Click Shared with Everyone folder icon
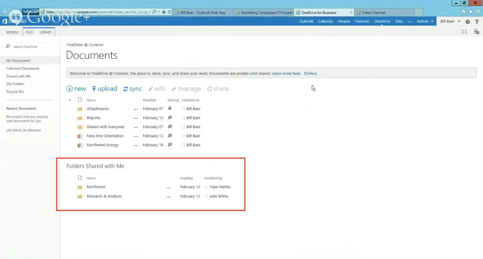 tap(80, 127)
